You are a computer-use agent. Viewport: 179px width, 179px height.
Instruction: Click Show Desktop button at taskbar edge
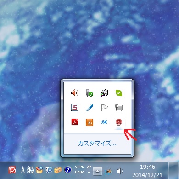pyautogui.click(x=173, y=170)
